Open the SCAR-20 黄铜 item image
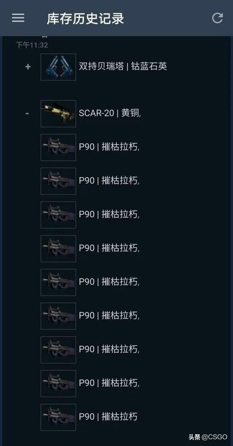Image resolution: width=233 pixels, height=446 pixels. (x=58, y=114)
